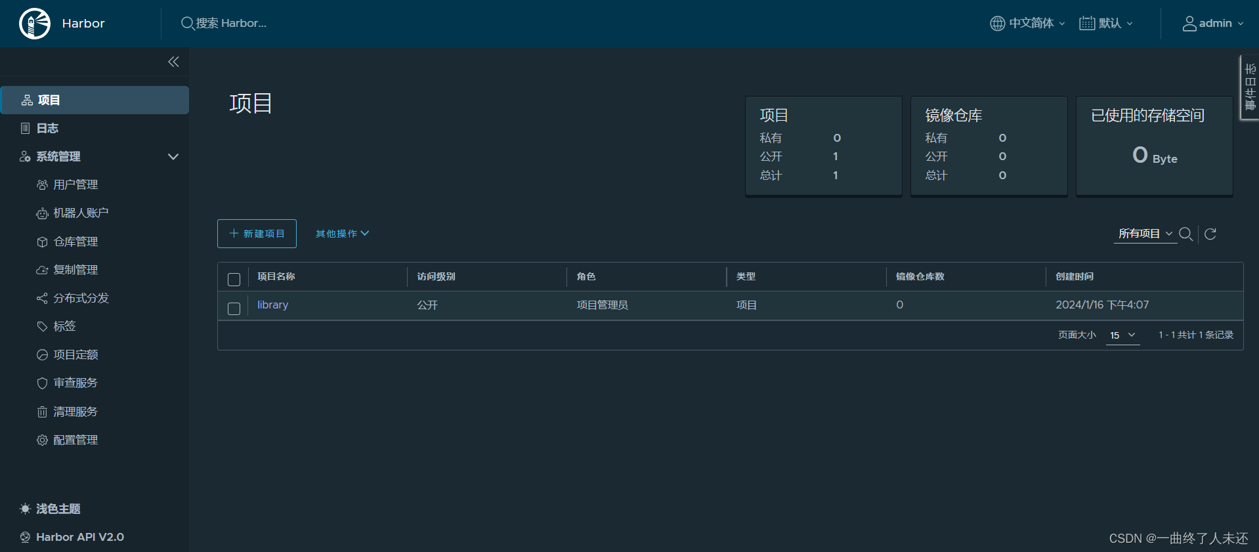Sort by 镜像仓库数 column header
The width and height of the screenshot is (1259, 552).
(920, 277)
